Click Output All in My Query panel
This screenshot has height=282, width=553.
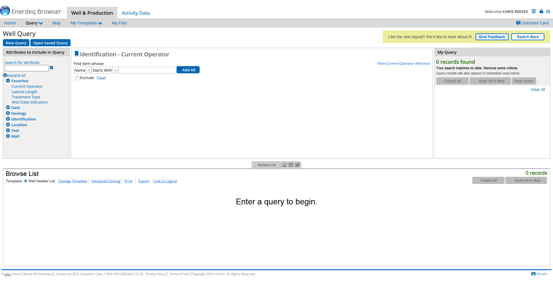pos(452,81)
